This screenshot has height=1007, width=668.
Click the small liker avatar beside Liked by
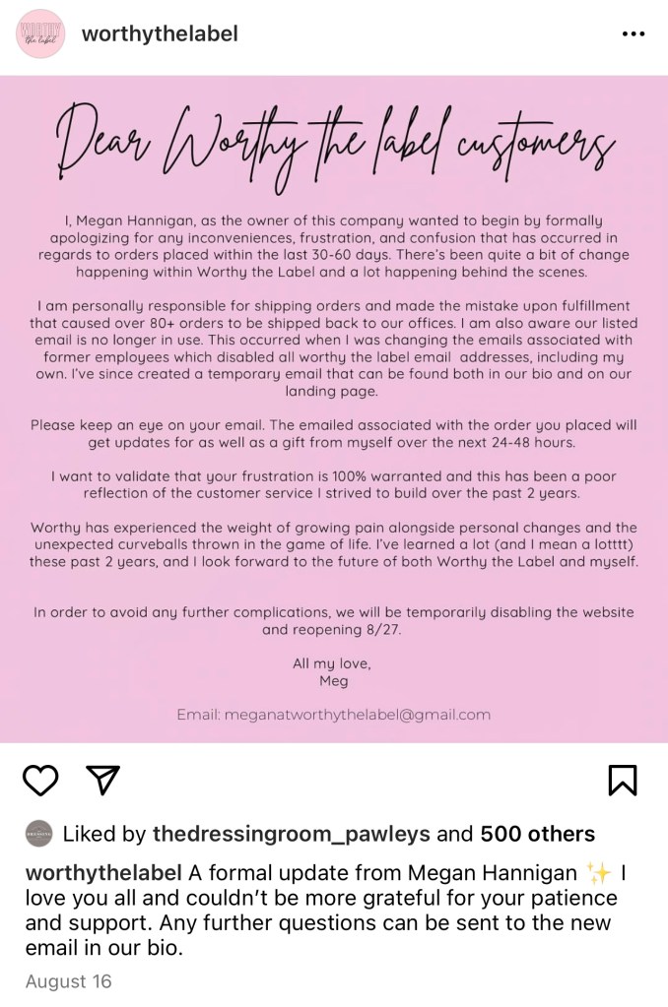click(x=38, y=834)
